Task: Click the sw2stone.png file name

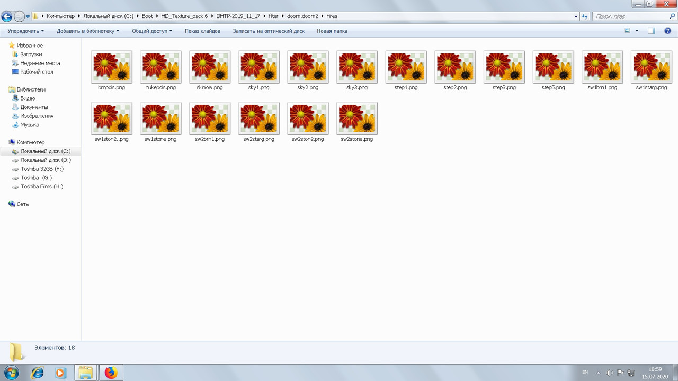Action: tap(357, 139)
